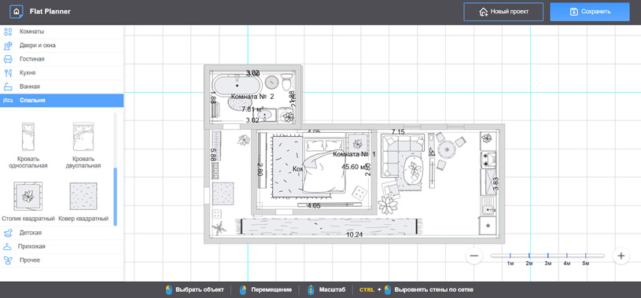This screenshot has height=298, width=641.
Task: Select the double bed furniture icon
Action: pos(83,137)
